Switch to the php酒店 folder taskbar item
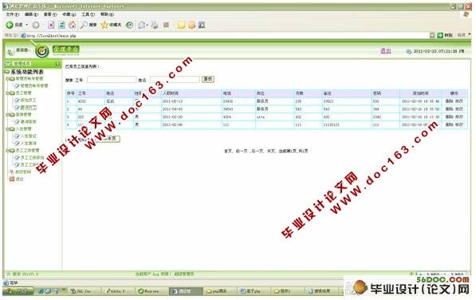The height and width of the screenshot is (300, 476). coord(219,291)
